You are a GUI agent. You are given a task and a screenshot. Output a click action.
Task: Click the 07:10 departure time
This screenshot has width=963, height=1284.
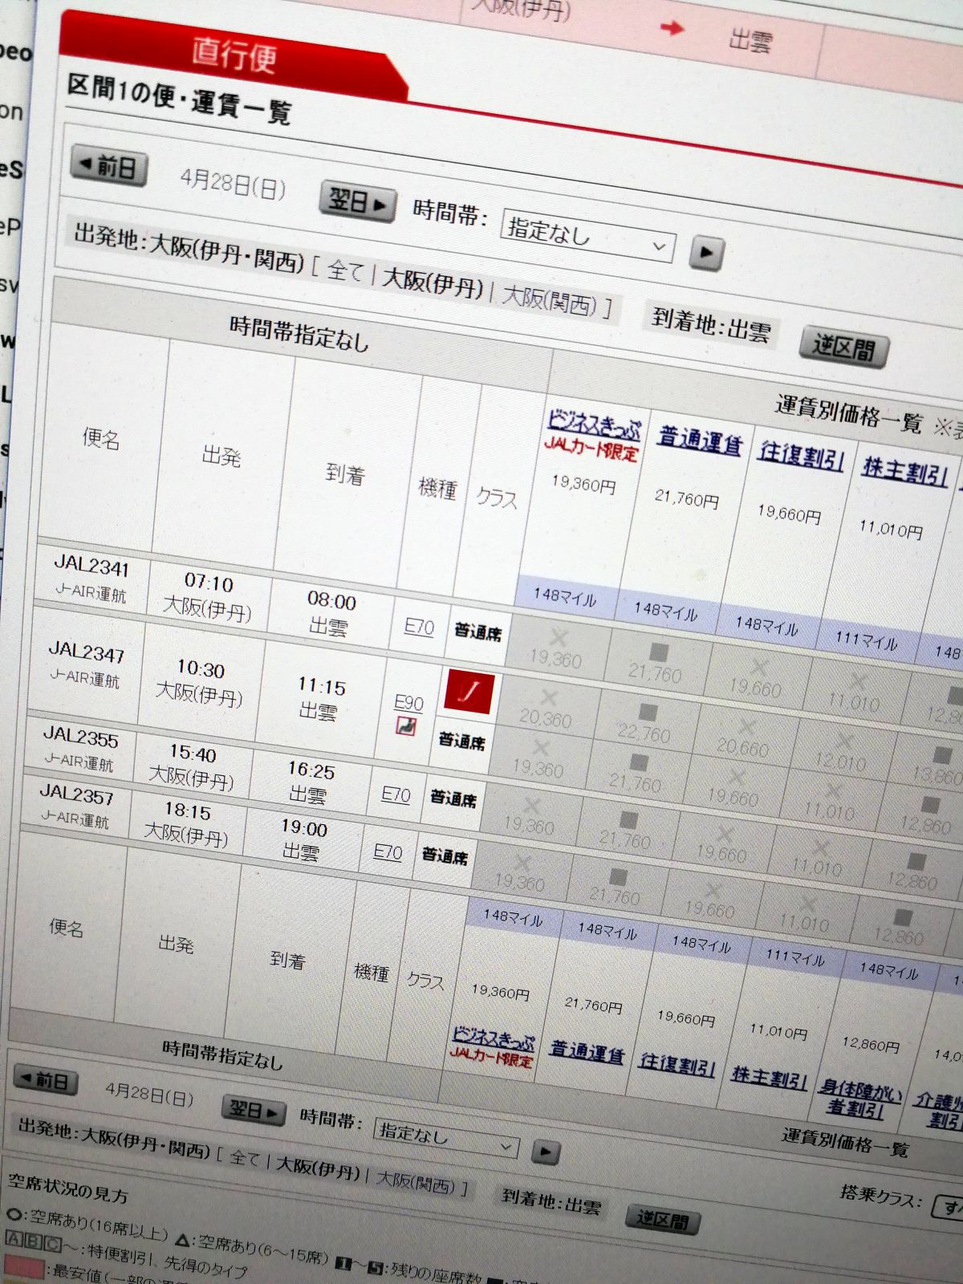click(x=209, y=582)
